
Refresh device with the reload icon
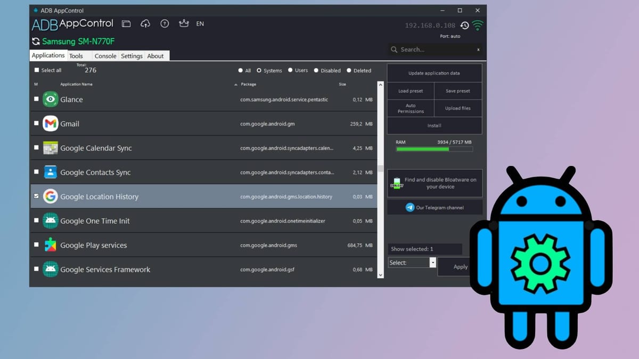(36, 41)
